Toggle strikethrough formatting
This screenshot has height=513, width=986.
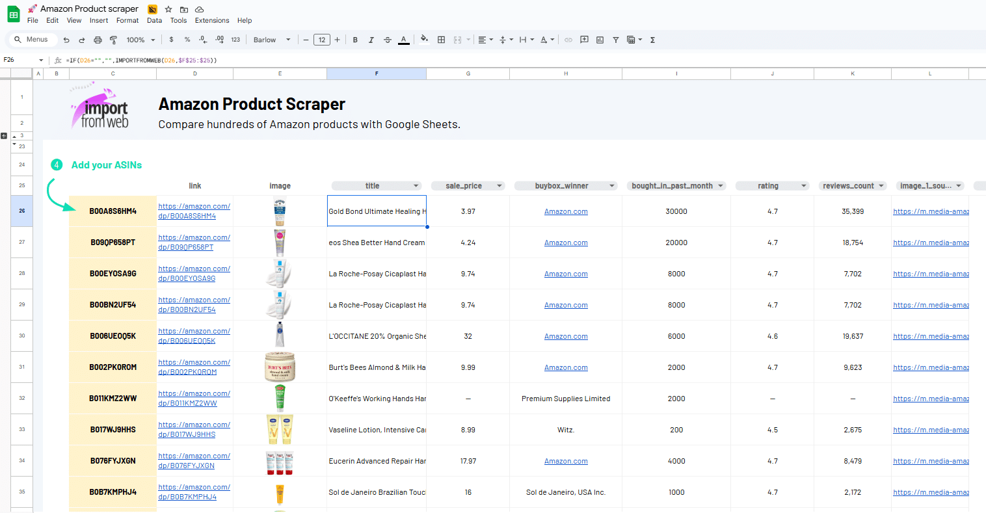388,40
